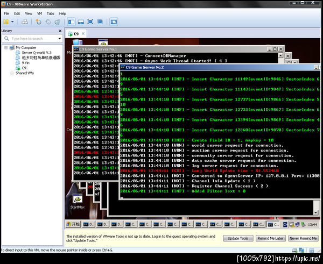The image size is (323, 264).
Task: Click 'Channel Info Update < 1 >' line
Action: pyautogui.click(x=188, y=181)
